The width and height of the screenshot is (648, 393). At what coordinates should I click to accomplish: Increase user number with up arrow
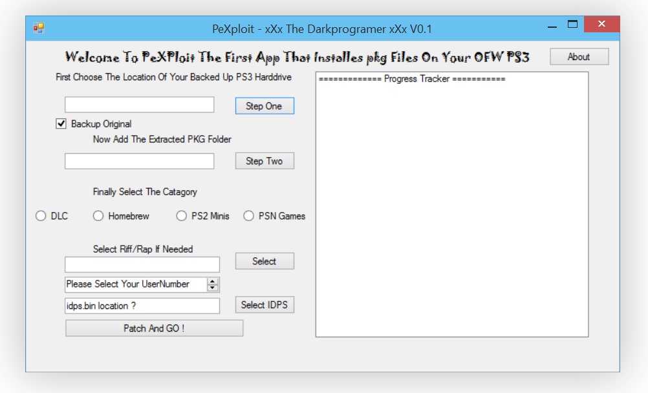coord(213,281)
